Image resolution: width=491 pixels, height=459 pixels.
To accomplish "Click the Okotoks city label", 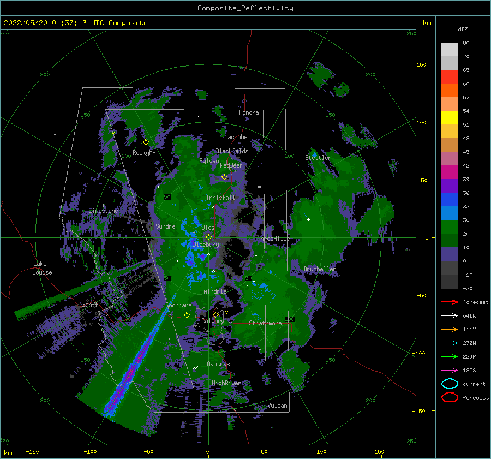I will 218,364.
